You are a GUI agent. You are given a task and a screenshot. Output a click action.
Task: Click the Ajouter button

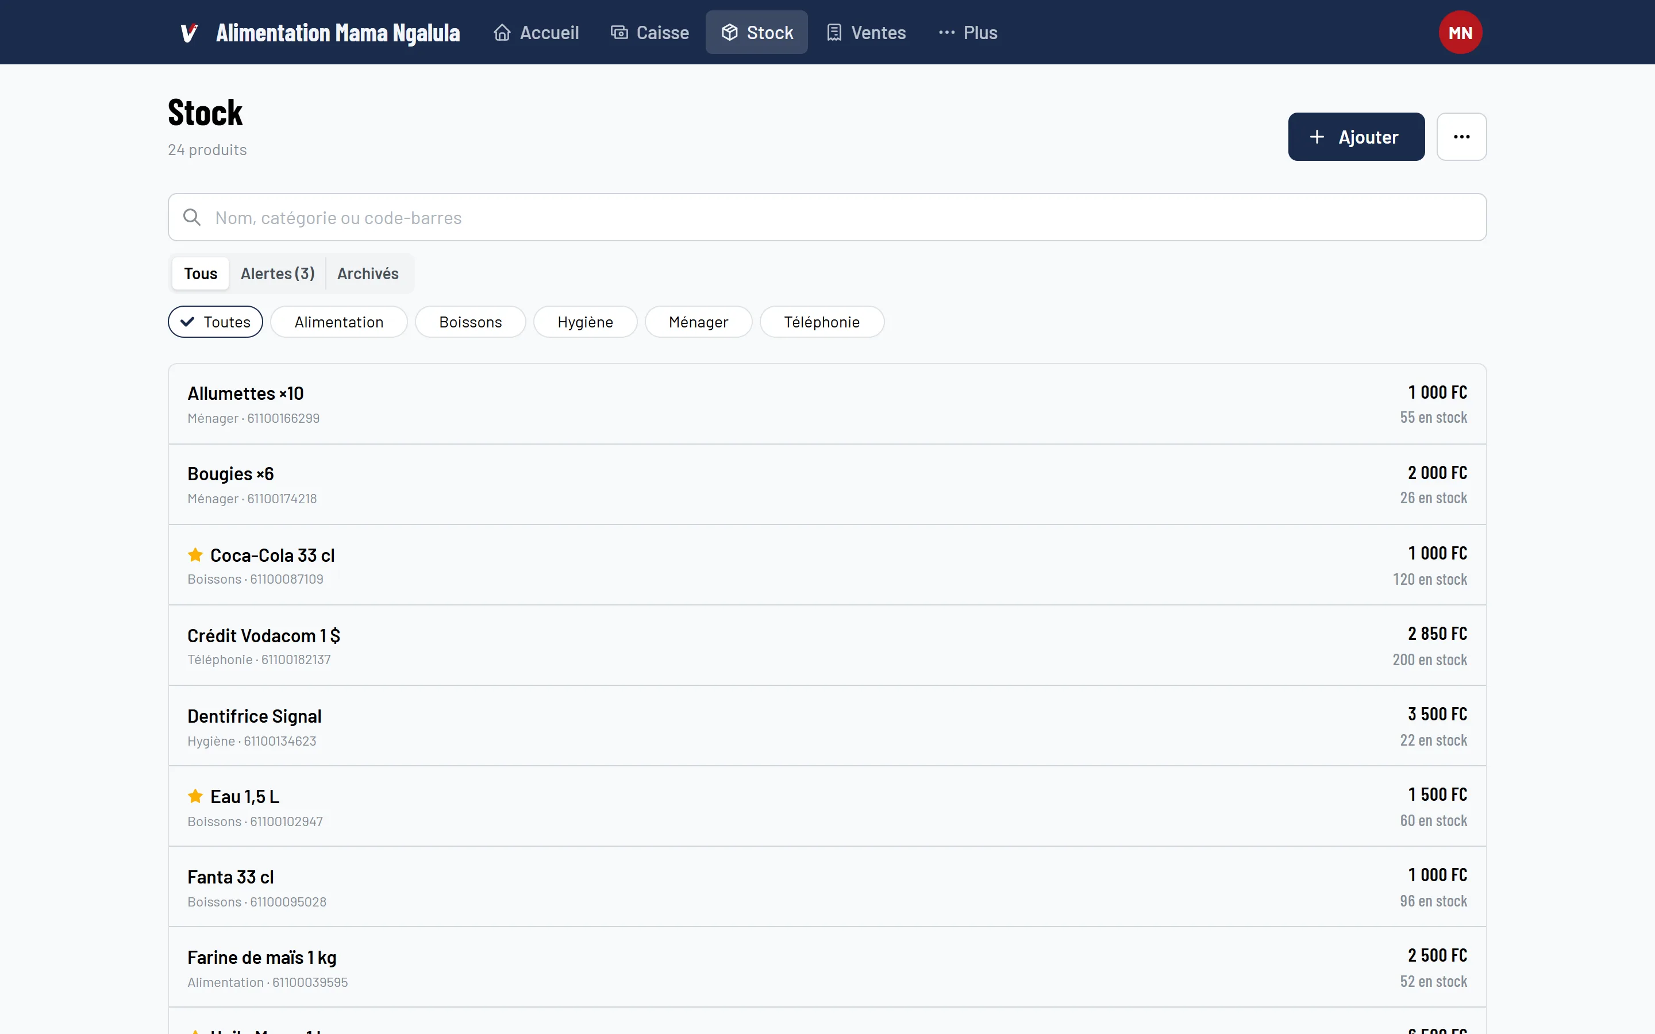click(1356, 137)
